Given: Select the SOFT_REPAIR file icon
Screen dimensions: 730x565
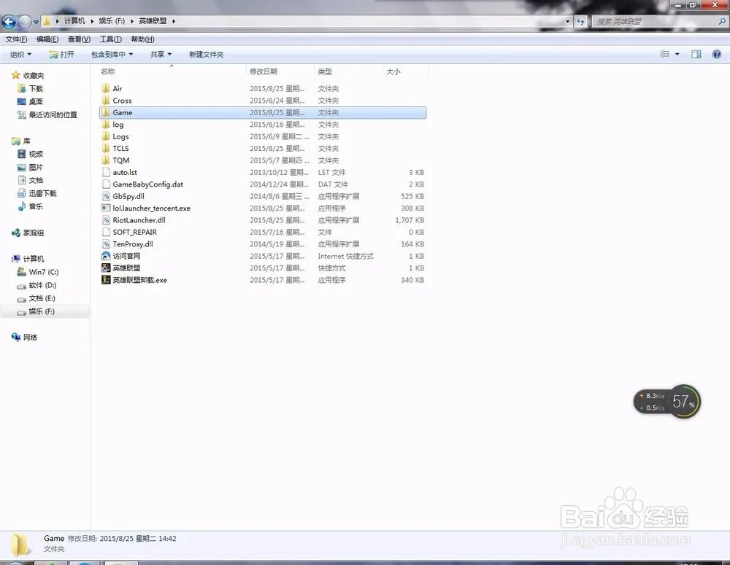Looking at the screenshot, I should [x=106, y=232].
